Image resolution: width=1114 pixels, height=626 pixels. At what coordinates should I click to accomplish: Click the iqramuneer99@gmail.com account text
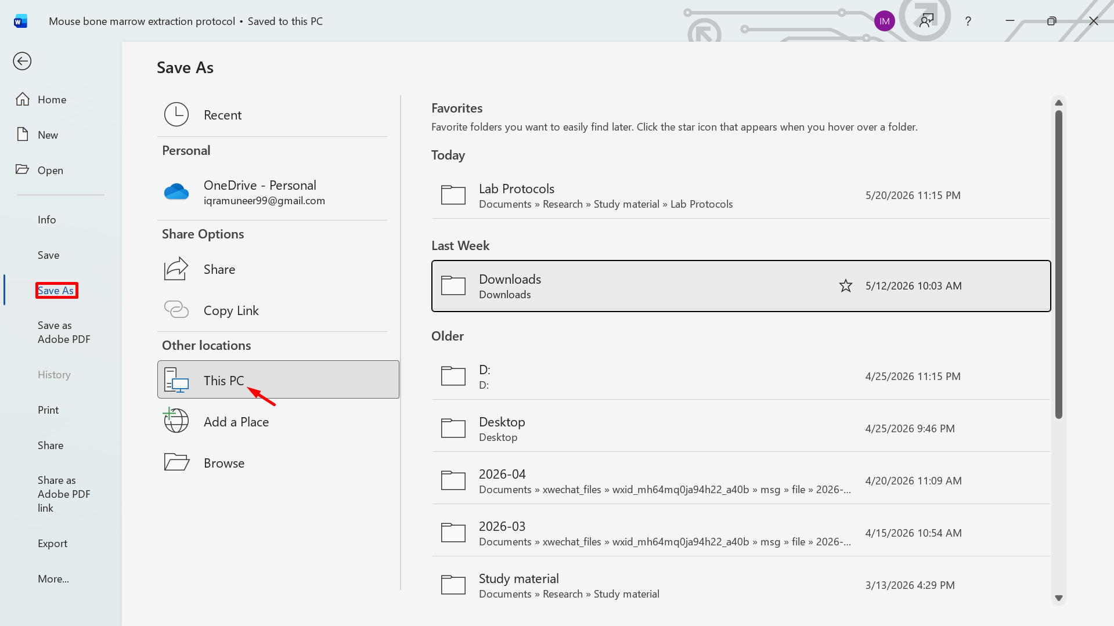click(x=264, y=201)
